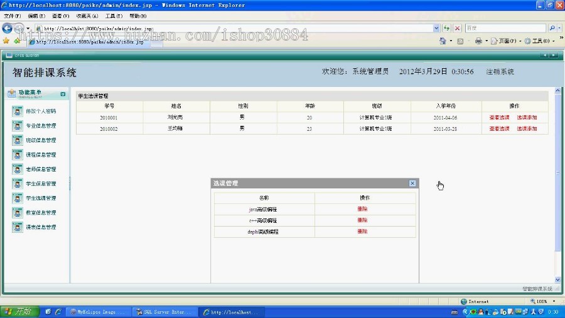Click 查看选课 for student 2010001
This screenshot has height=318, width=565.
(500, 118)
